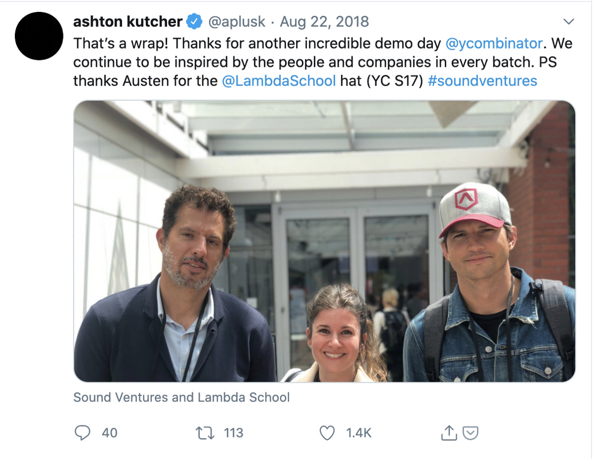595x459 pixels.
Task: Open the share upload arrow icon
Action: 449,433
